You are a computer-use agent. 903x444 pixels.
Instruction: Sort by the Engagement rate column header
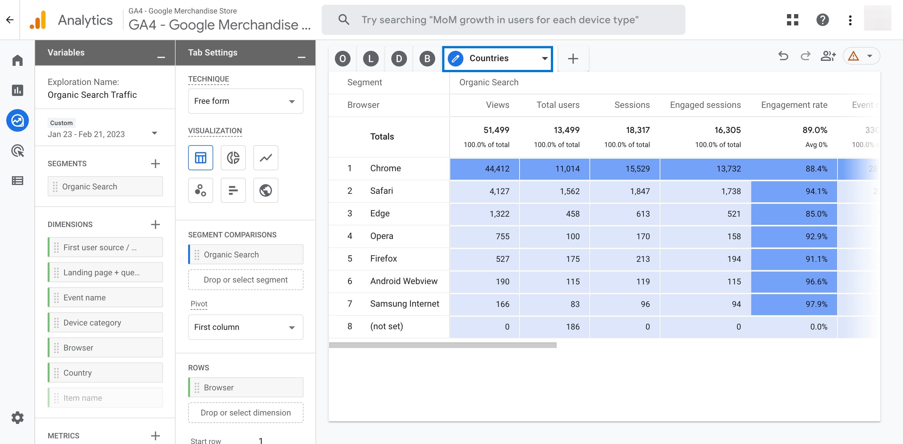pos(794,105)
